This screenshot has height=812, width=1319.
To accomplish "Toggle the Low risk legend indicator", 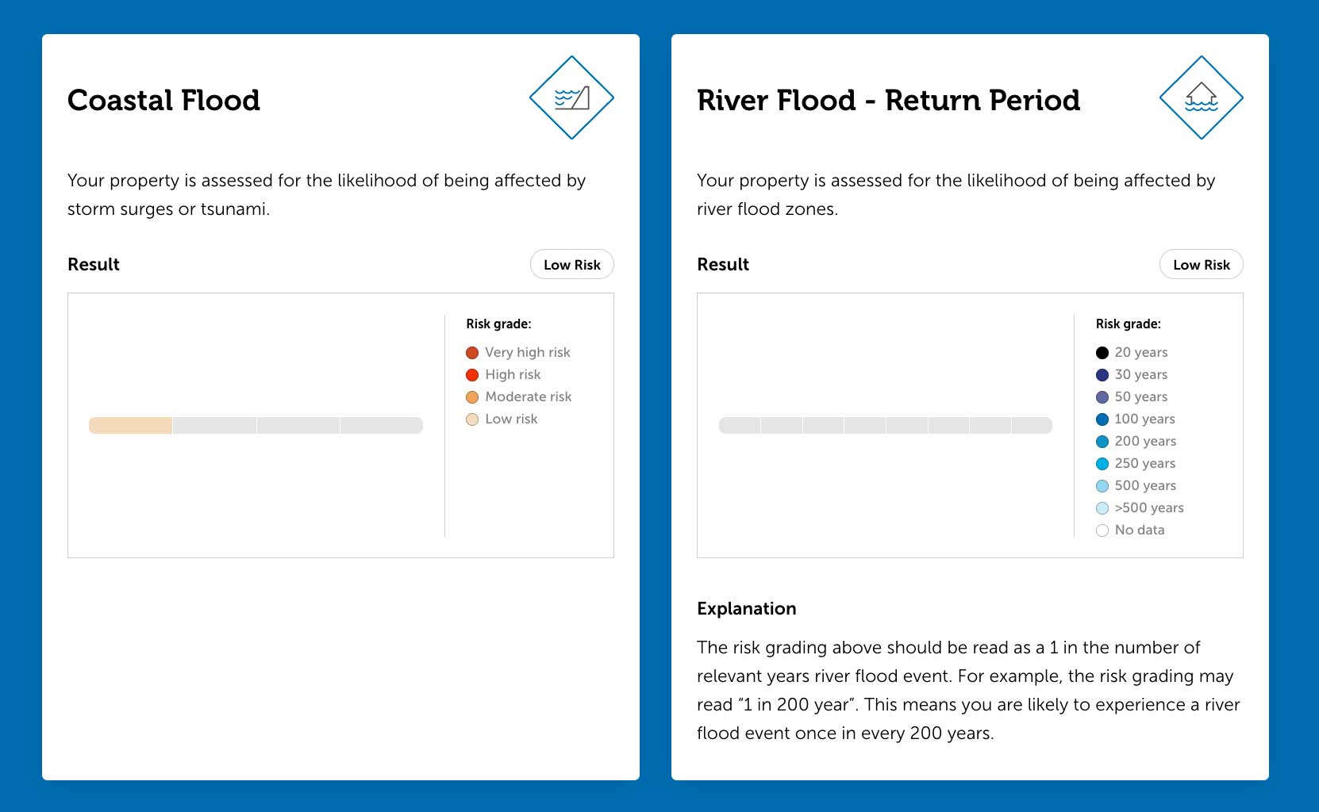I will [x=471, y=419].
